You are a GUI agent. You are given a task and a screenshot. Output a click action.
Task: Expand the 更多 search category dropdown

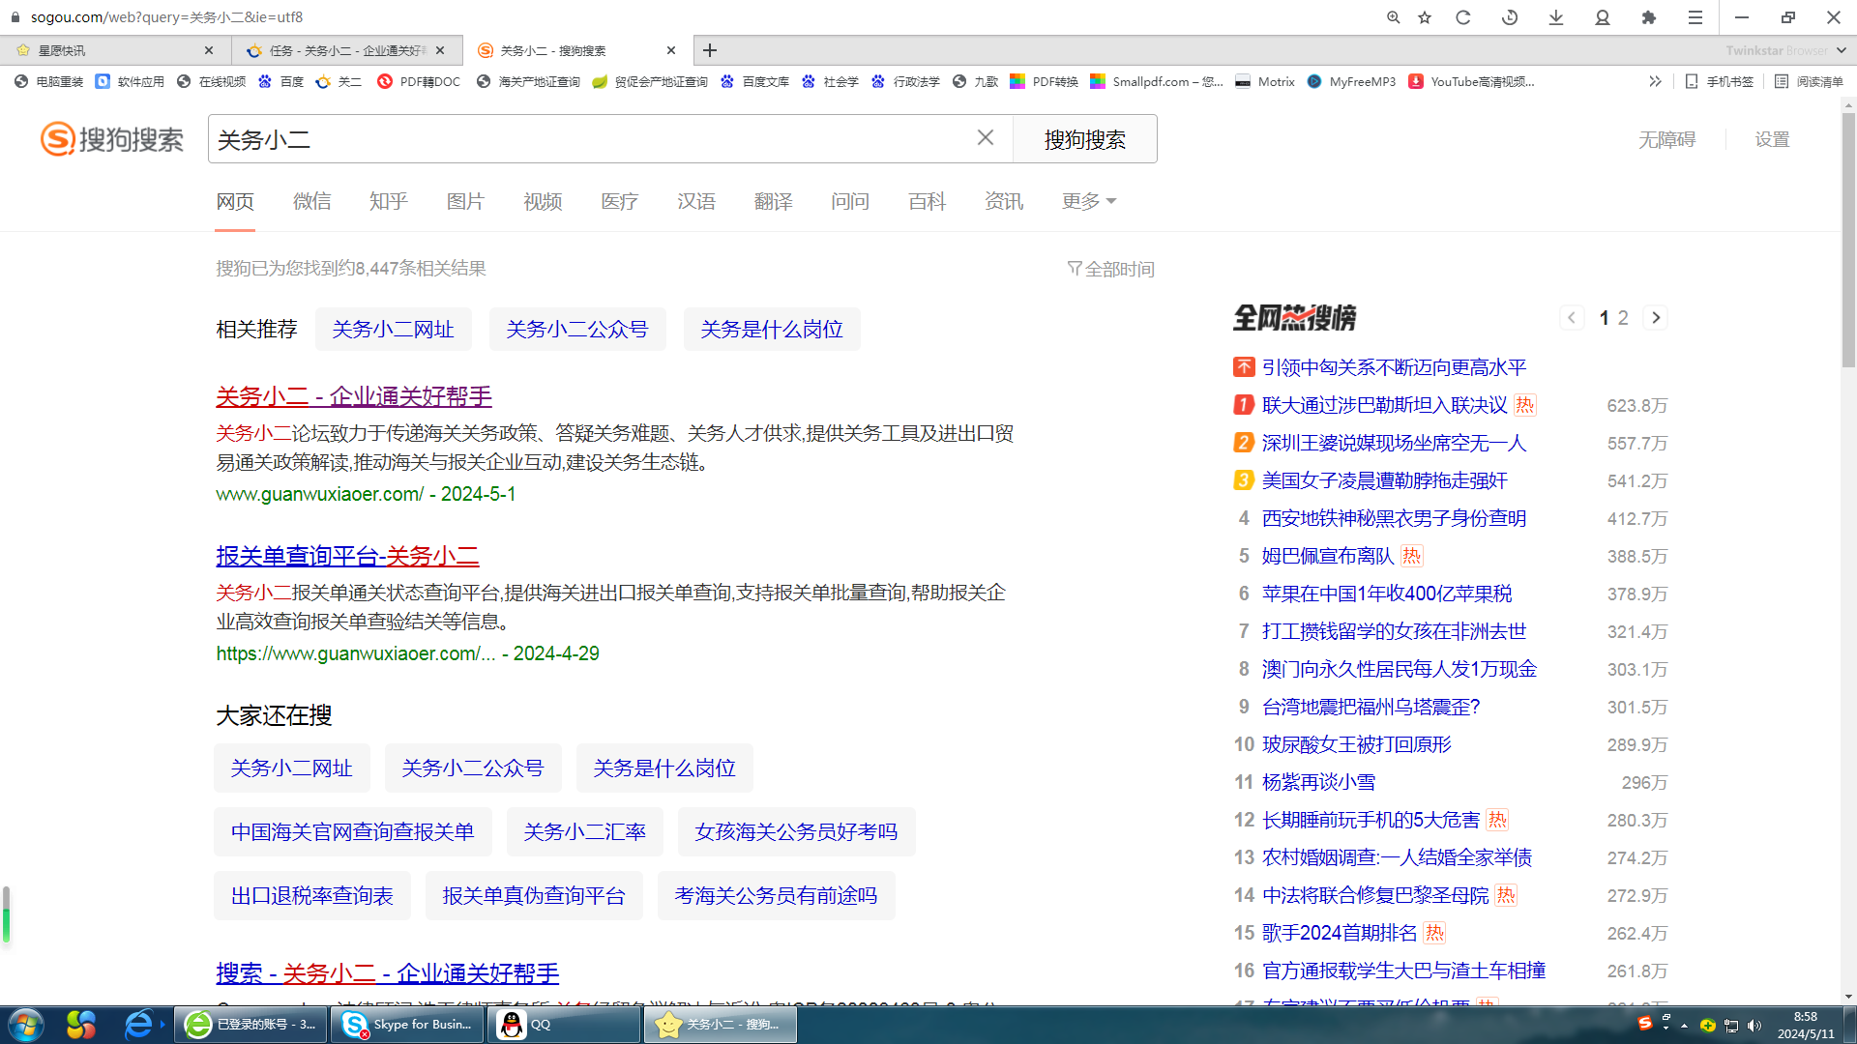pyautogui.click(x=1089, y=201)
